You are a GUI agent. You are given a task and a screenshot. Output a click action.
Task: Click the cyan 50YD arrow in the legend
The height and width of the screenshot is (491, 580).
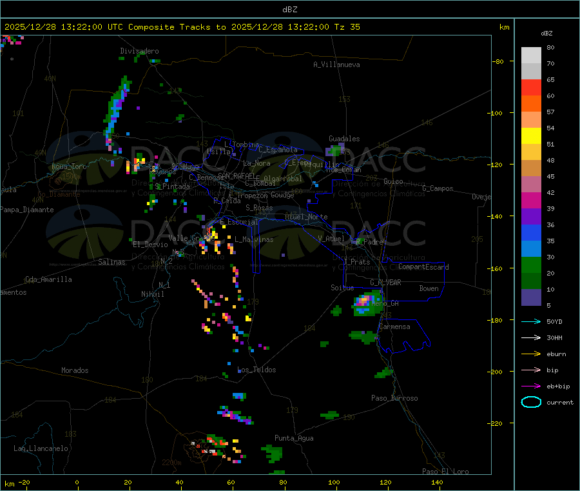[531, 321]
